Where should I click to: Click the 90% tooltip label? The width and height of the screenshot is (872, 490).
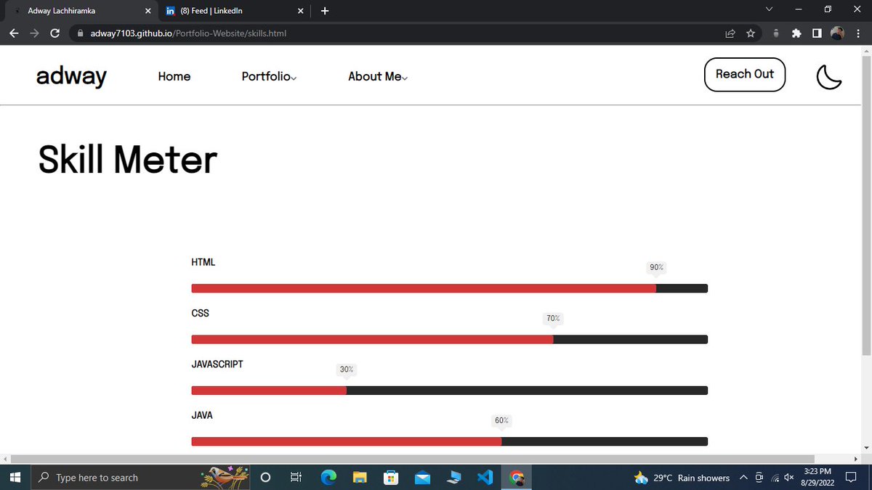point(656,268)
